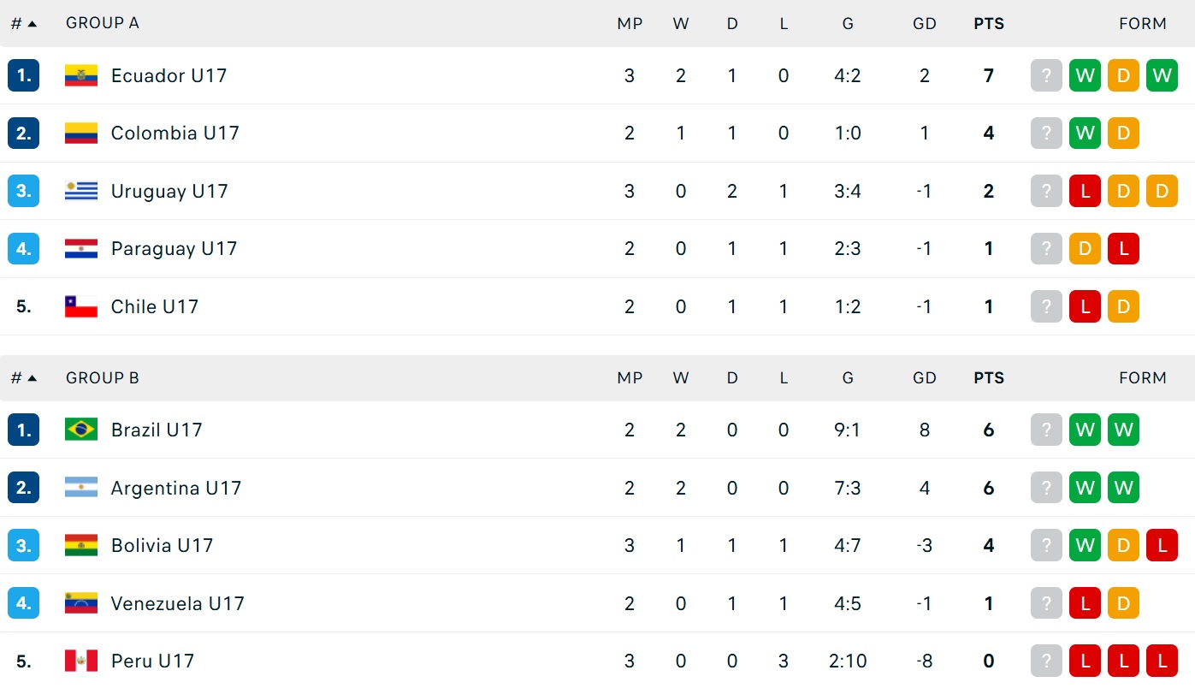Sort Group A by PTS column

click(989, 24)
